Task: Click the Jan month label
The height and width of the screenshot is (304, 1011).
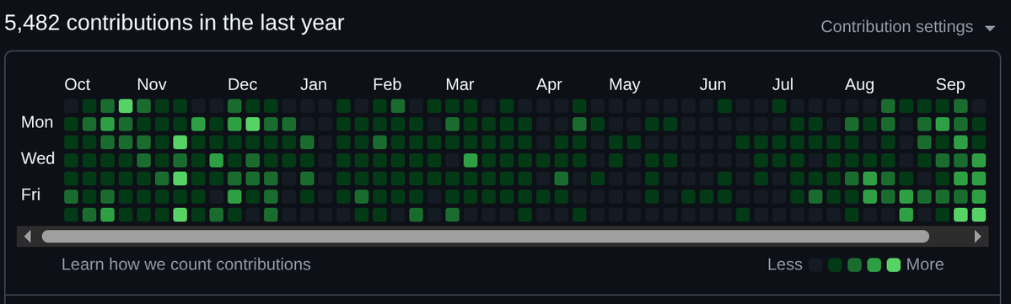Action: [314, 84]
